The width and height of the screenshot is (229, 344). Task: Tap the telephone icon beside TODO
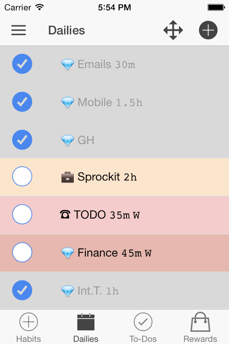(x=65, y=215)
